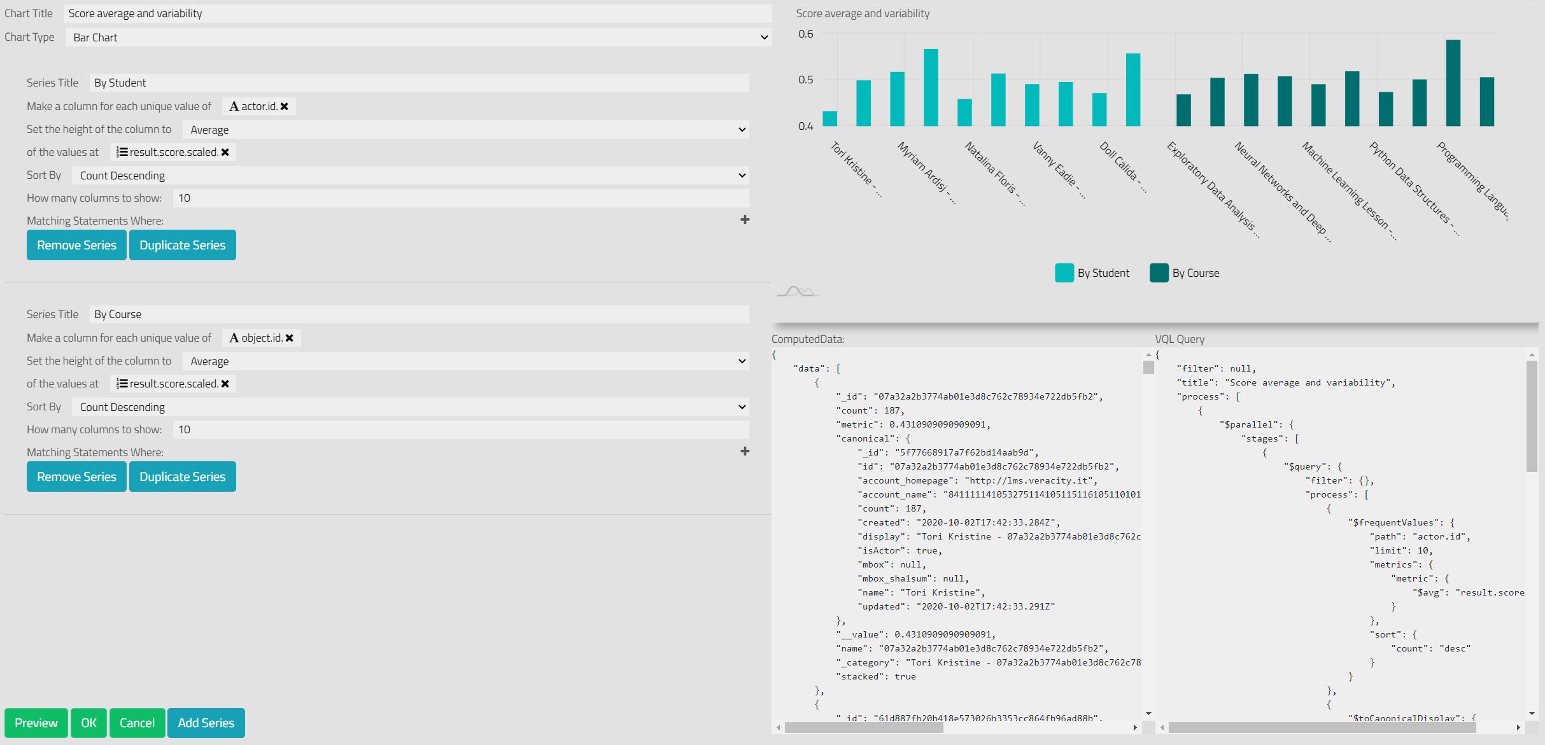Remove the By Course series
This screenshot has width=1545, height=745.
point(76,477)
